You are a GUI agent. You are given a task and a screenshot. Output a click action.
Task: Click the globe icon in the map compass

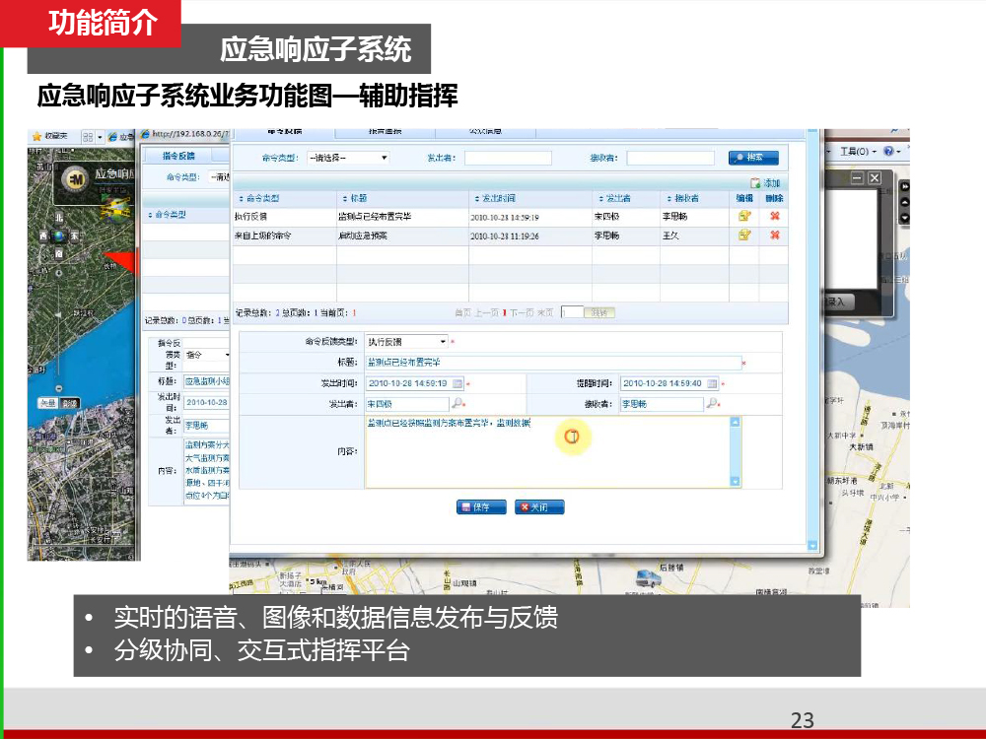59,236
